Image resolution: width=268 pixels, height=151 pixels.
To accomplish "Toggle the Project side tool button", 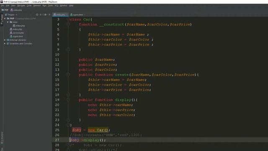I will [x=2, y=19].
